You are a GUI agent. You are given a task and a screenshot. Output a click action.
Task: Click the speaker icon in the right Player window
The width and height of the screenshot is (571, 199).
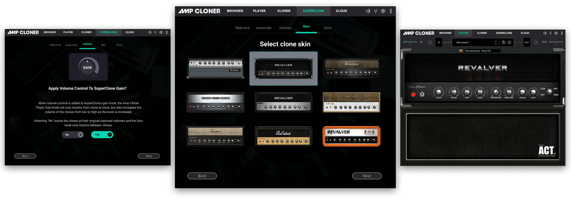click(x=545, y=33)
